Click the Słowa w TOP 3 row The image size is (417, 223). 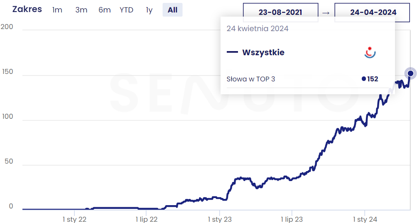click(251, 79)
